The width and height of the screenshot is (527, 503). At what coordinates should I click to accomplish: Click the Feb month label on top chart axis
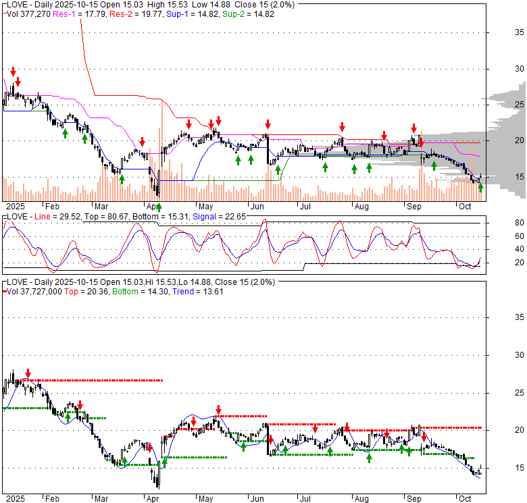51,207
